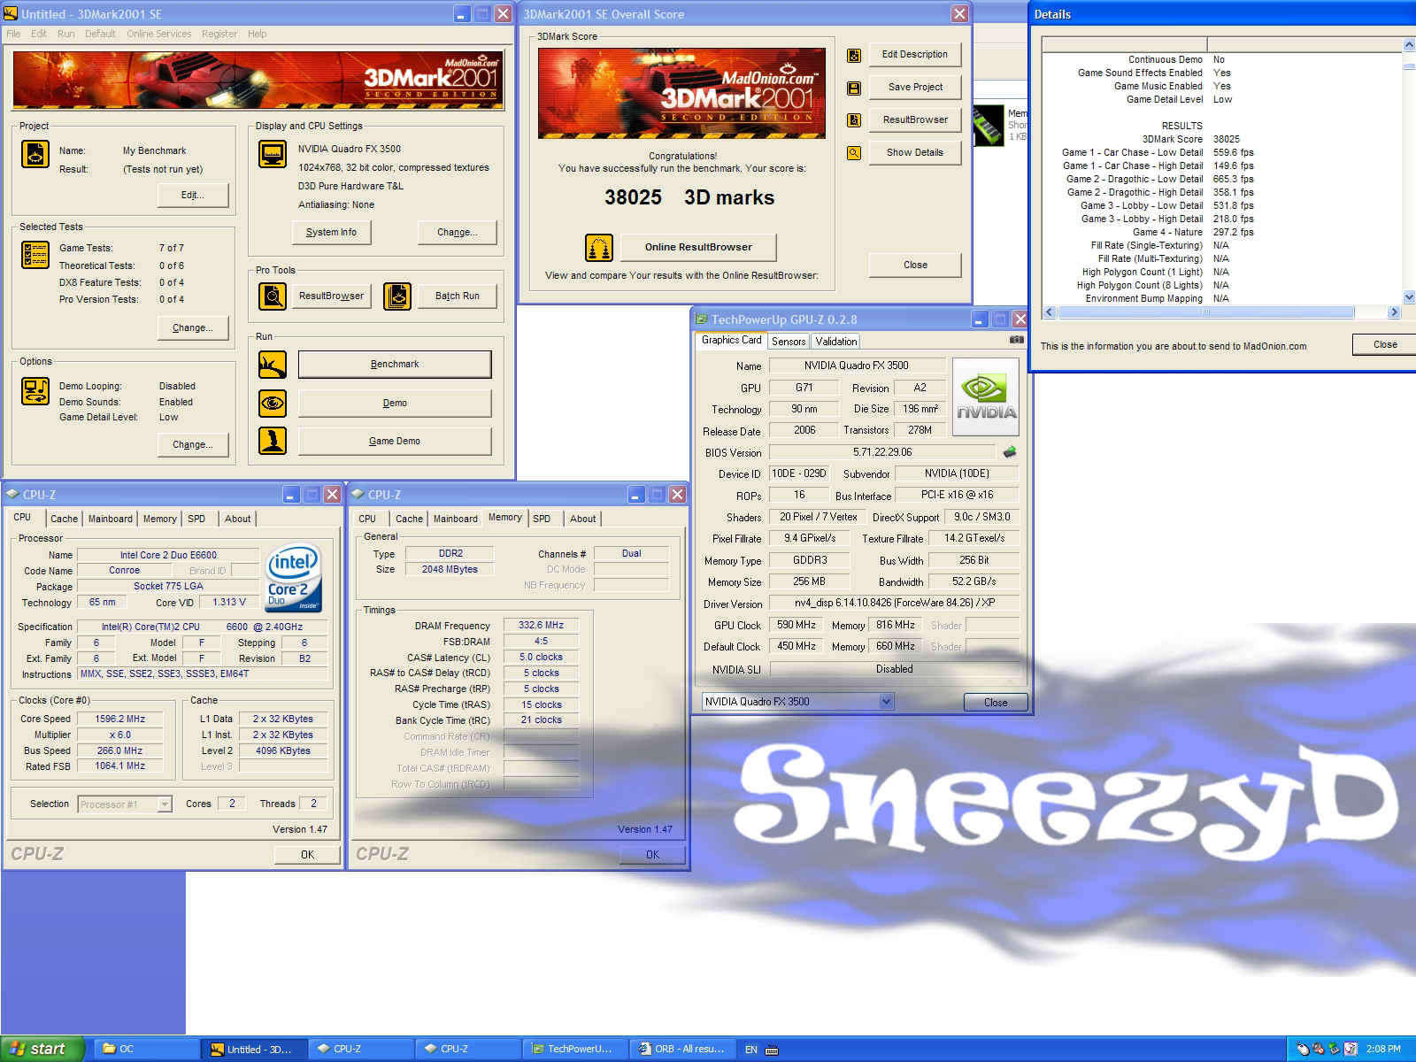1416x1062 pixels.
Task: Click Change... under Display and CPU Settings
Action: pos(457,232)
